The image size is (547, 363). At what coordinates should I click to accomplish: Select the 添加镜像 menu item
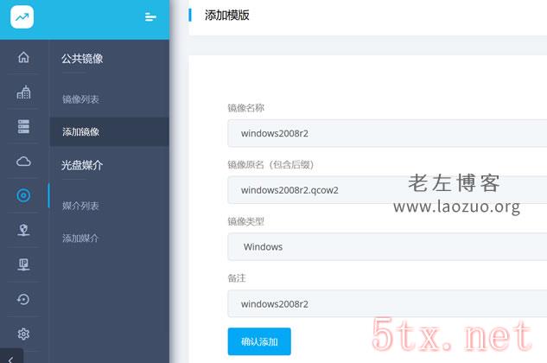(x=109, y=131)
